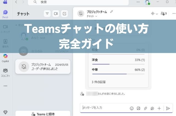Click the Teams に招待 button
The height and width of the screenshot is (116, 176).
coord(43,114)
